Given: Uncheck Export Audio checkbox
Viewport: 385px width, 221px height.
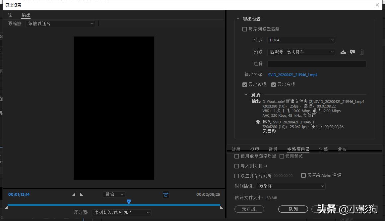Looking at the screenshot, I should click(274, 84).
